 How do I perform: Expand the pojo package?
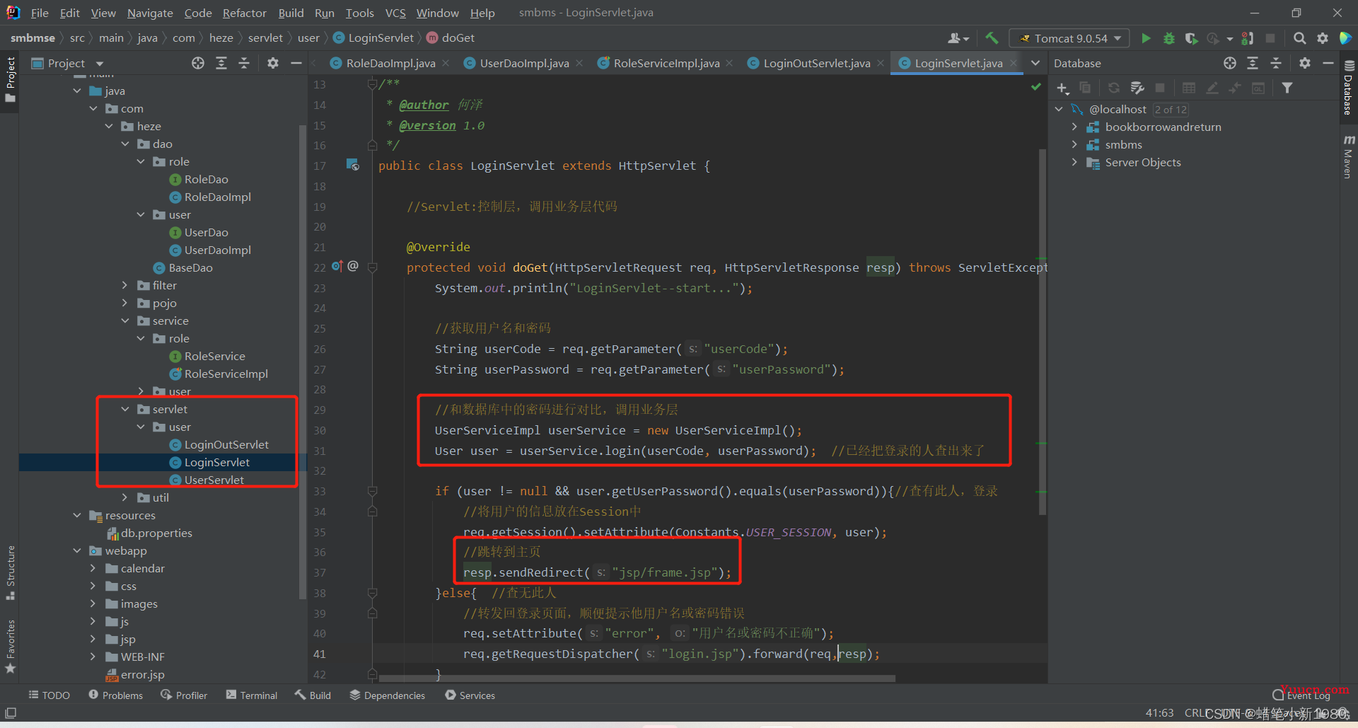[125, 303]
